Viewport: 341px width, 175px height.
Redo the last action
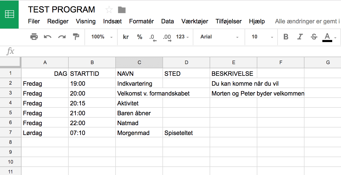62,37
